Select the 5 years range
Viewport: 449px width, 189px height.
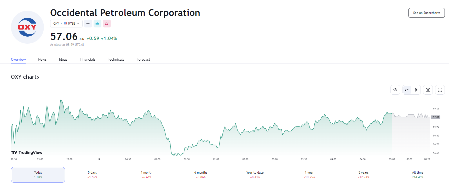pos(364,175)
